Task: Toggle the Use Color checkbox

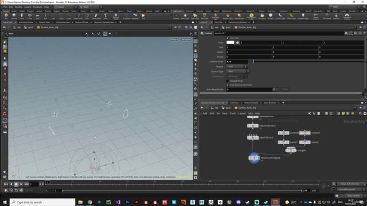Action: coord(228,38)
